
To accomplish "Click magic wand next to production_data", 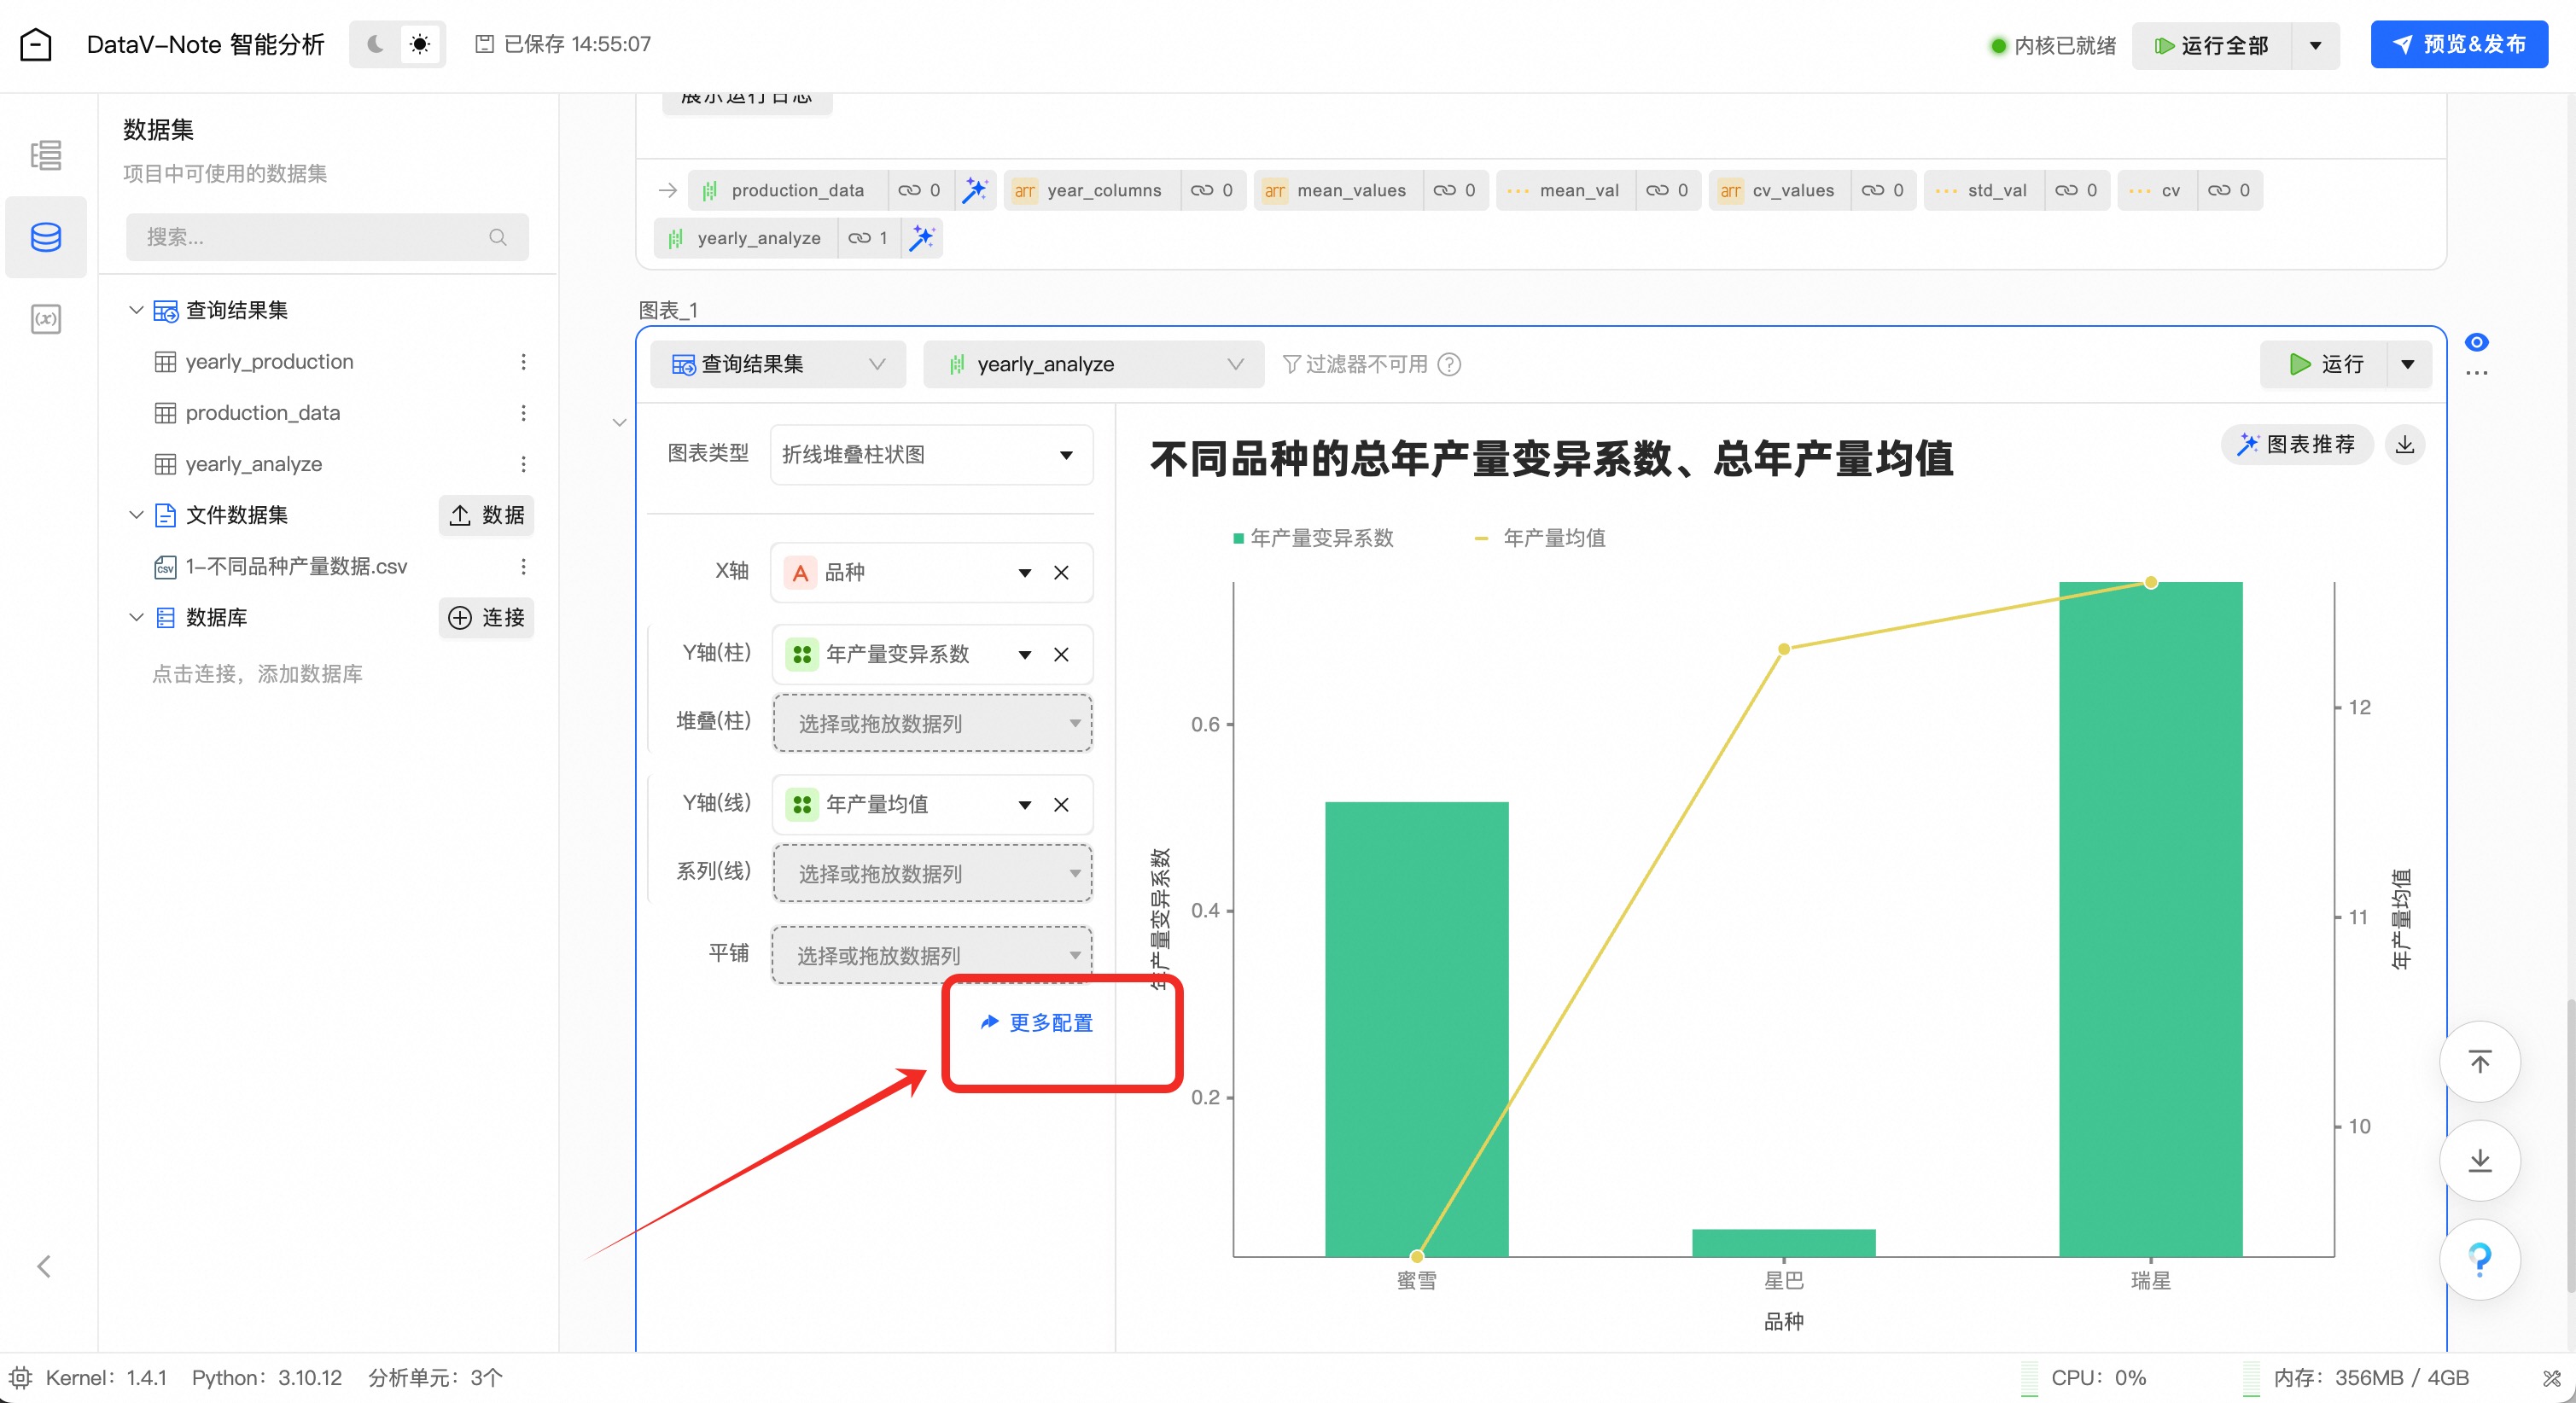I will tap(974, 190).
